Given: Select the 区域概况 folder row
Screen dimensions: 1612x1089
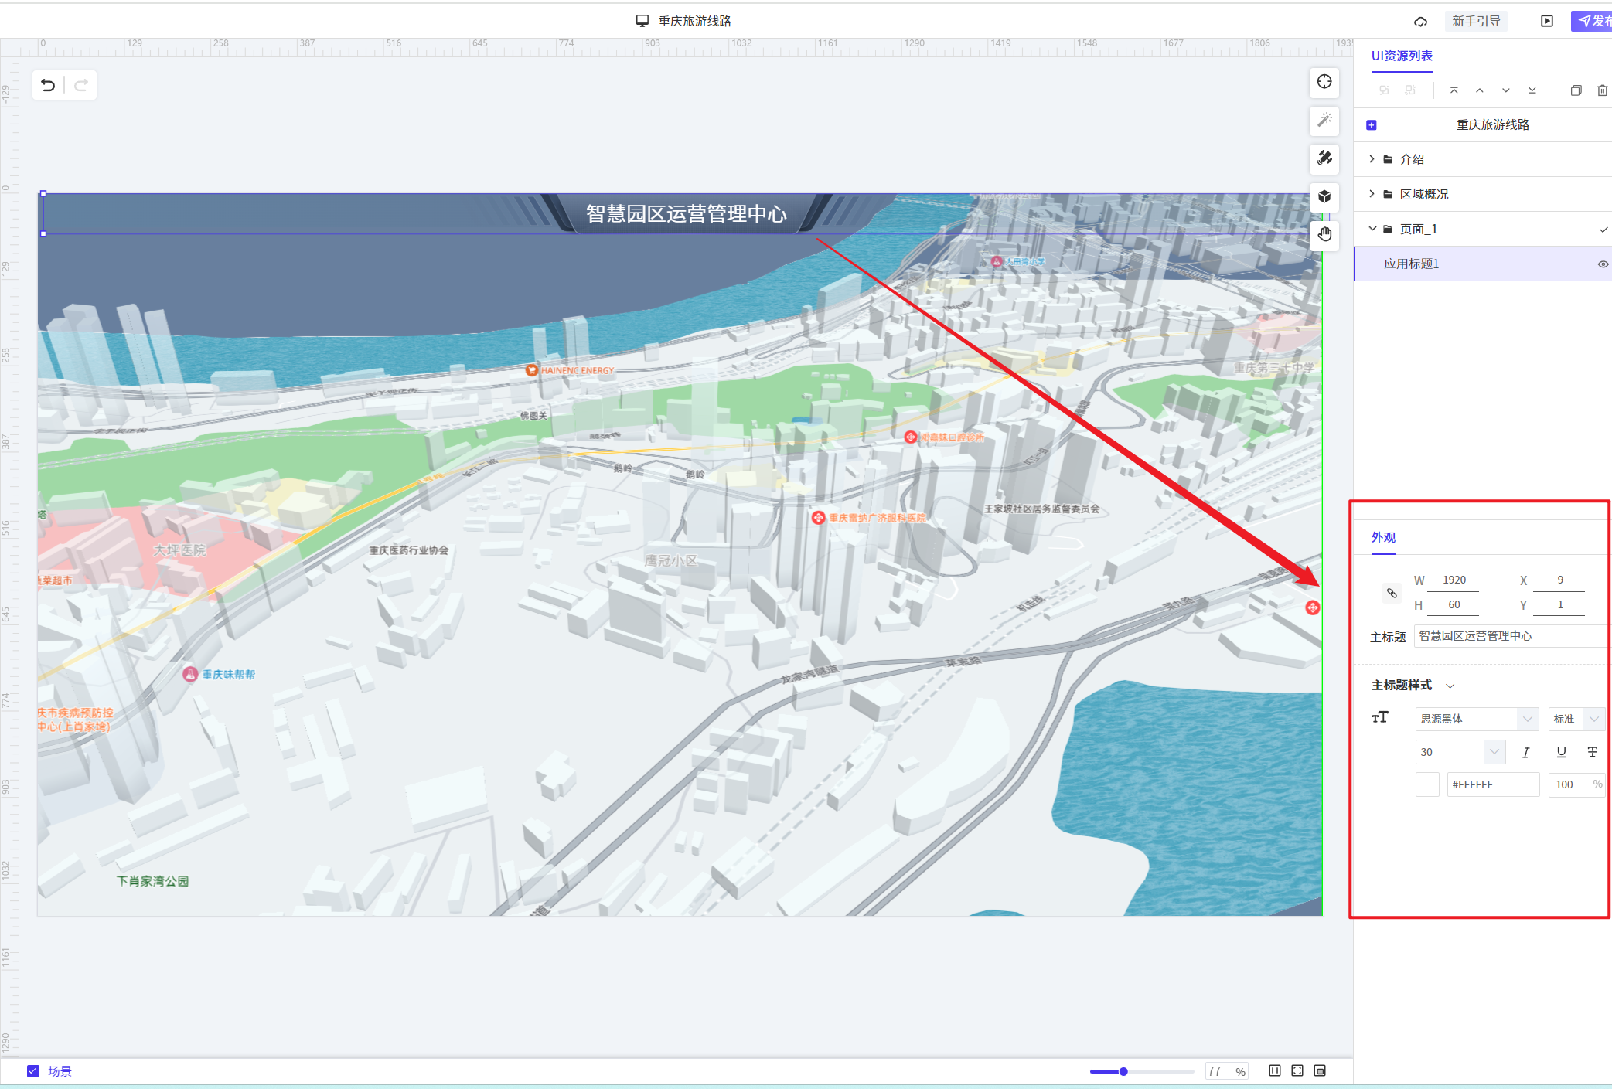Looking at the screenshot, I should click(x=1482, y=194).
